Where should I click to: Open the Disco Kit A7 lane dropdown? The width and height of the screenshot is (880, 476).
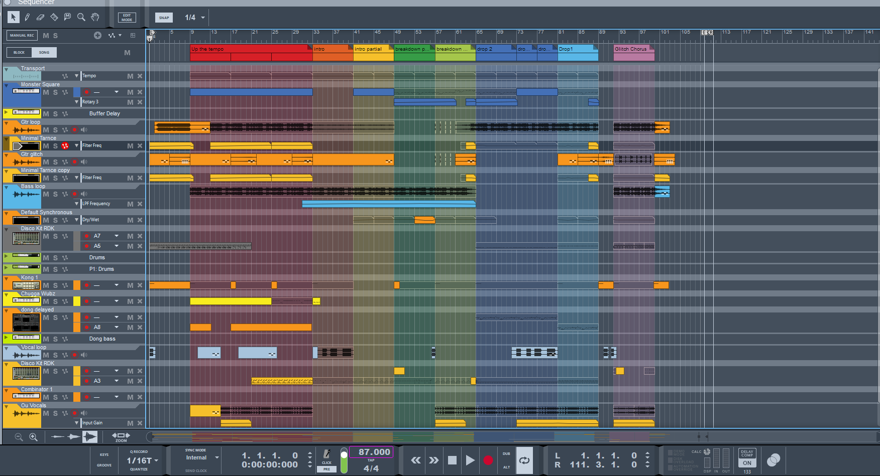tap(117, 236)
